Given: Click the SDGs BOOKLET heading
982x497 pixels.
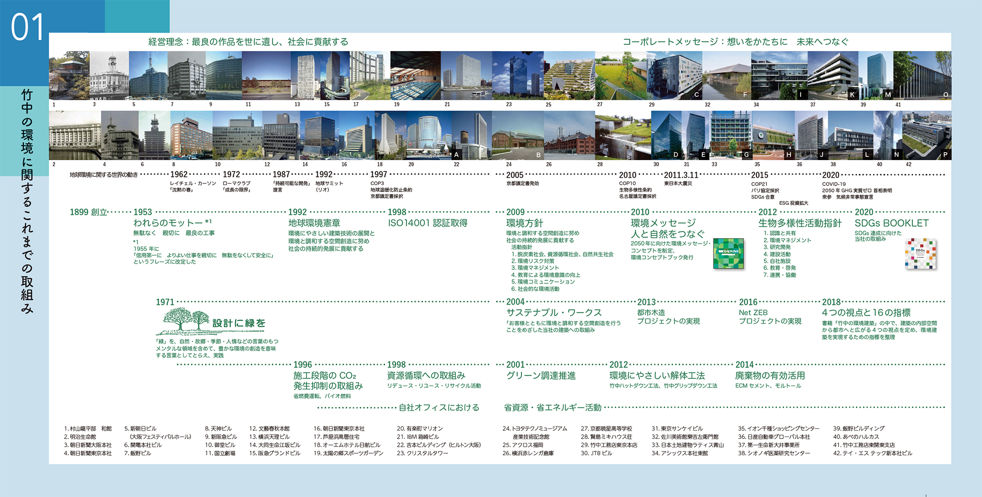Looking at the screenshot, I should point(892,223).
